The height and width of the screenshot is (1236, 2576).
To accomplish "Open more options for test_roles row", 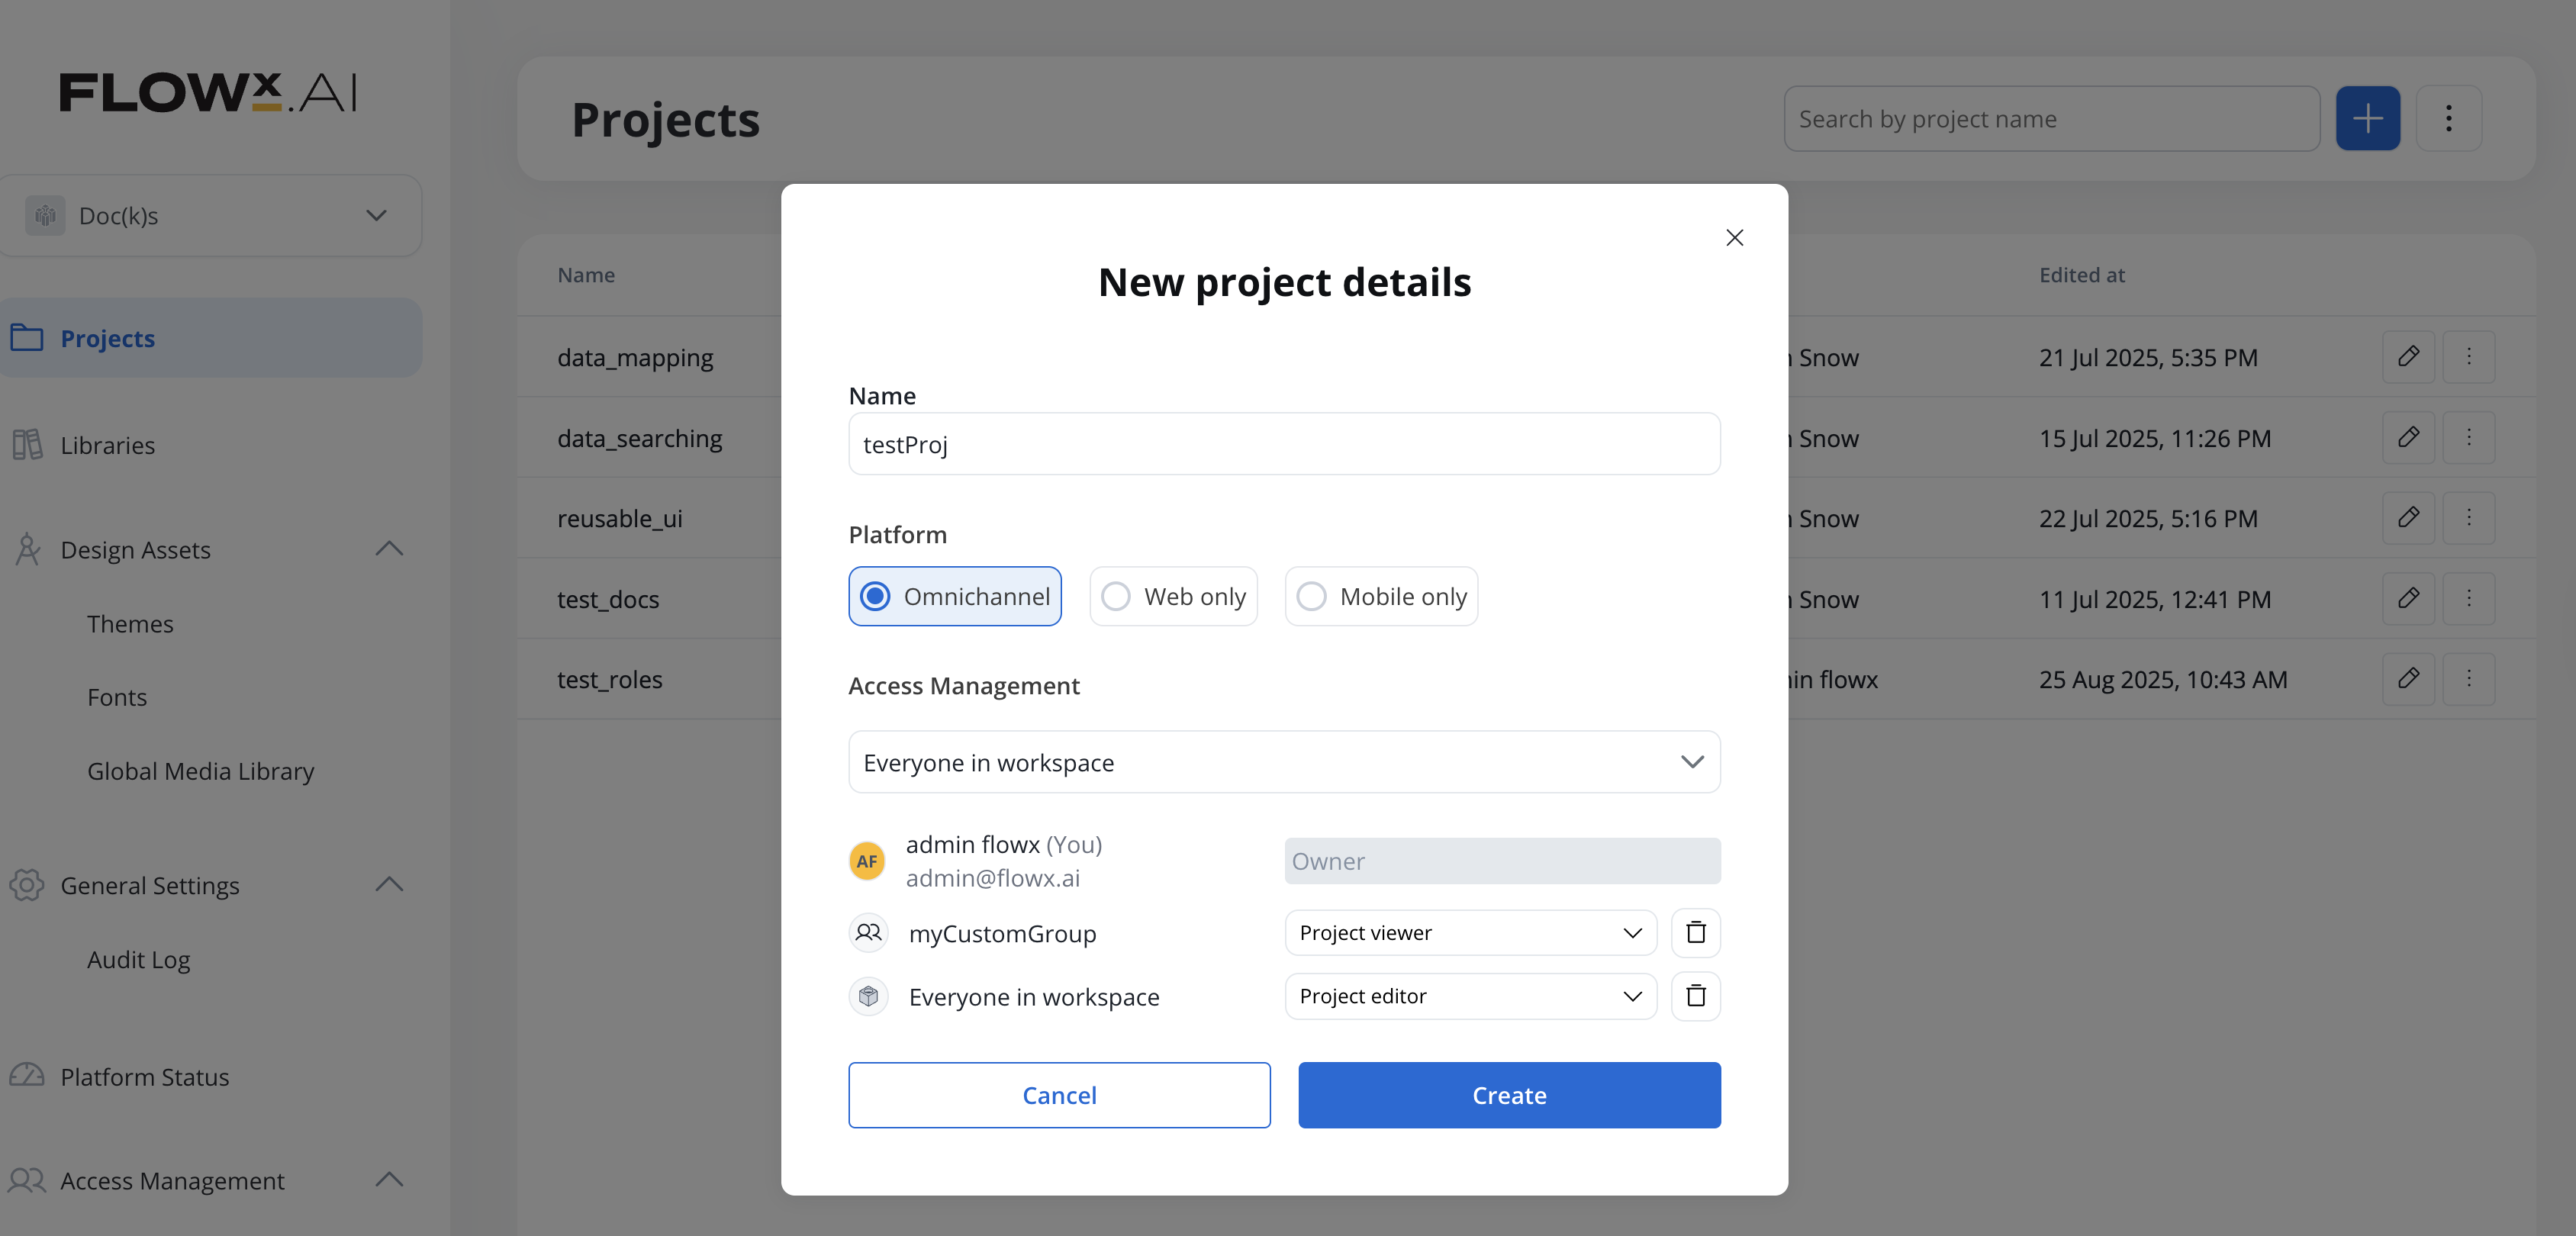I will (2468, 679).
